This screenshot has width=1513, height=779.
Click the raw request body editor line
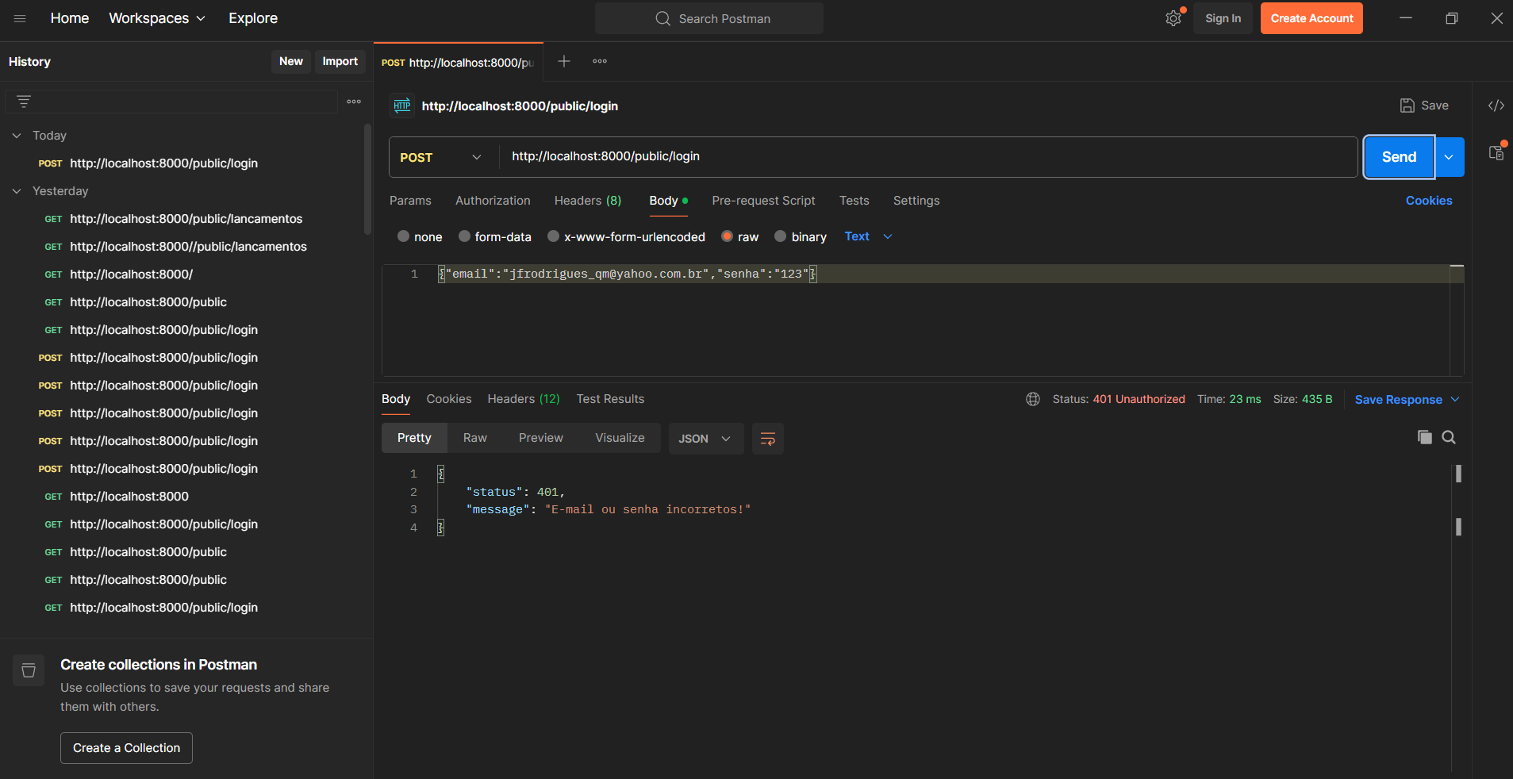tap(944, 274)
